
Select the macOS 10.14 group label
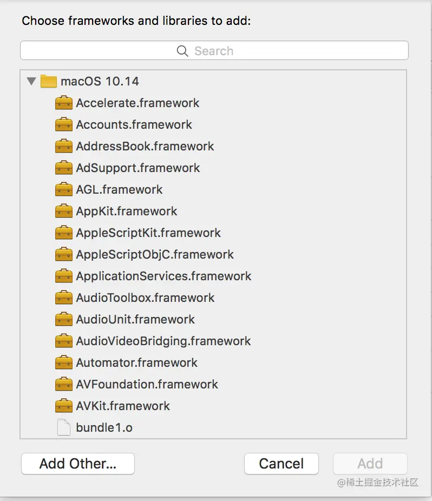click(100, 82)
